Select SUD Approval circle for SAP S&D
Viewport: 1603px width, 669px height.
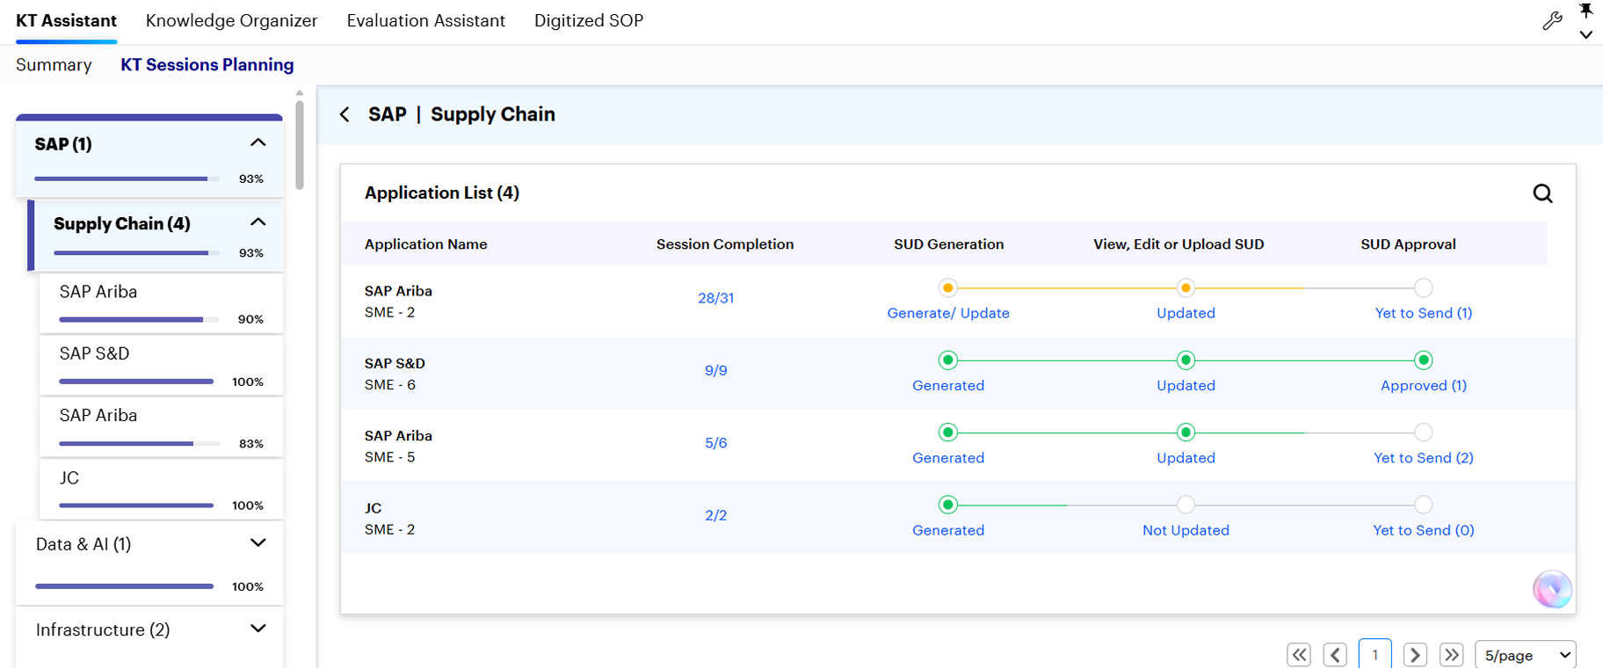coord(1424,360)
